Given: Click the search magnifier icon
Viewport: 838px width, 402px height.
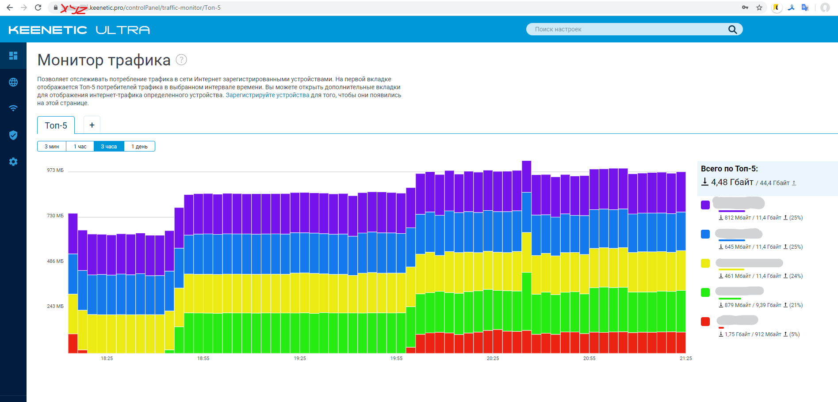Looking at the screenshot, I should tap(732, 29).
